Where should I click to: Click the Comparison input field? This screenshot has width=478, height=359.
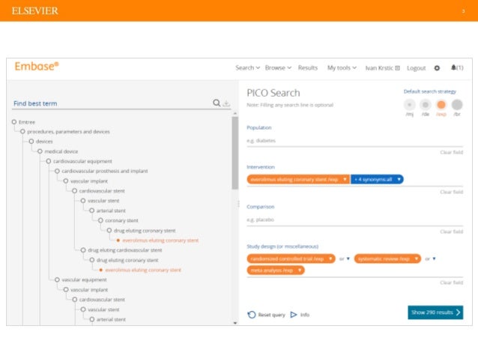point(354,220)
